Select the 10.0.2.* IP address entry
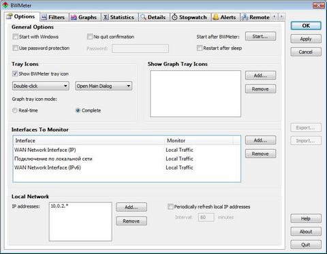 click(x=59, y=206)
